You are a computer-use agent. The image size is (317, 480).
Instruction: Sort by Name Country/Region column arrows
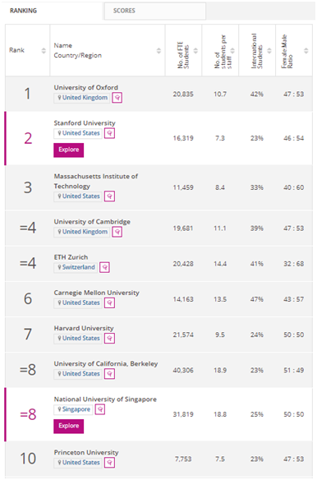(x=158, y=50)
